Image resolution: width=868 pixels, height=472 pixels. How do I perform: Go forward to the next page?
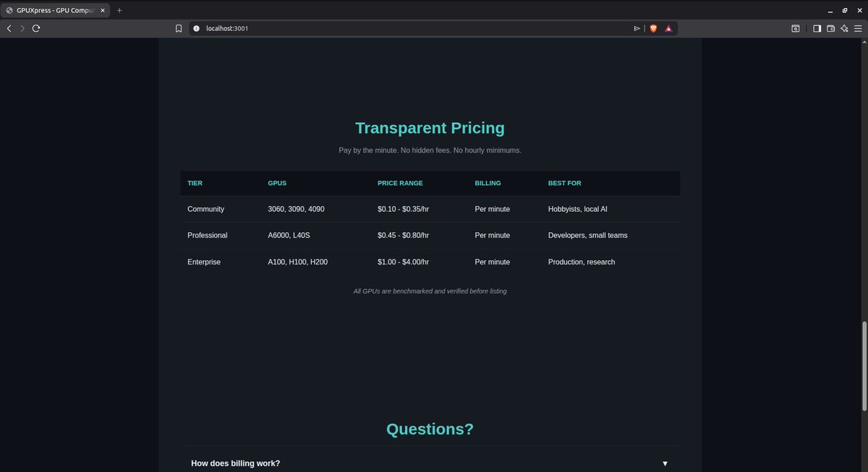pyautogui.click(x=22, y=28)
